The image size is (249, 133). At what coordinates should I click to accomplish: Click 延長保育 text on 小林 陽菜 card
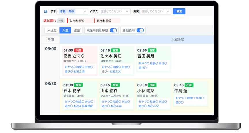pyautogui.click(x=148, y=96)
